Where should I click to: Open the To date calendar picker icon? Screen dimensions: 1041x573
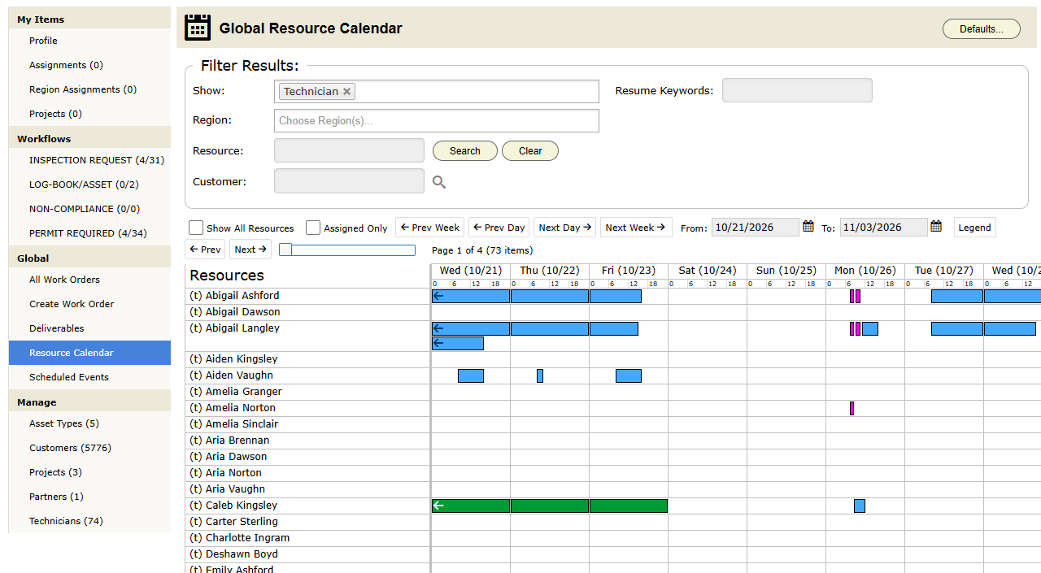(936, 227)
